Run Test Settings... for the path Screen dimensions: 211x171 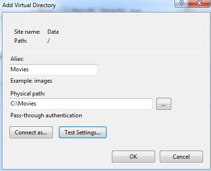coord(83,133)
